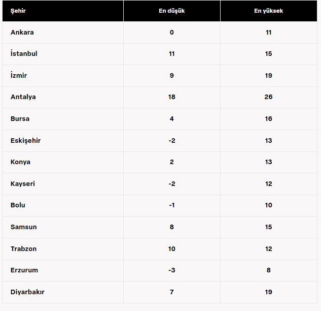This screenshot has height=311, width=321.
Task: Click Konya in the table
Action: pyautogui.click(x=20, y=162)
